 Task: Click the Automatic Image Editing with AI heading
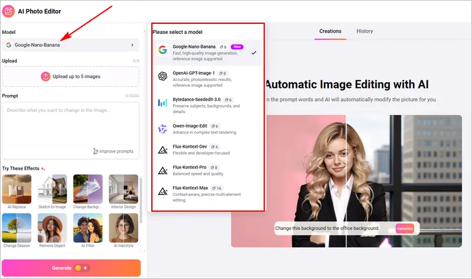click(x=346, y=84)
